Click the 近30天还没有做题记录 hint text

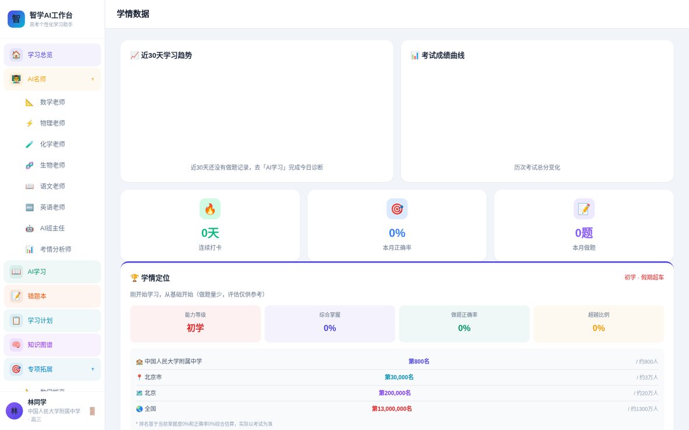pyautogui.click(x=256, y=167)
